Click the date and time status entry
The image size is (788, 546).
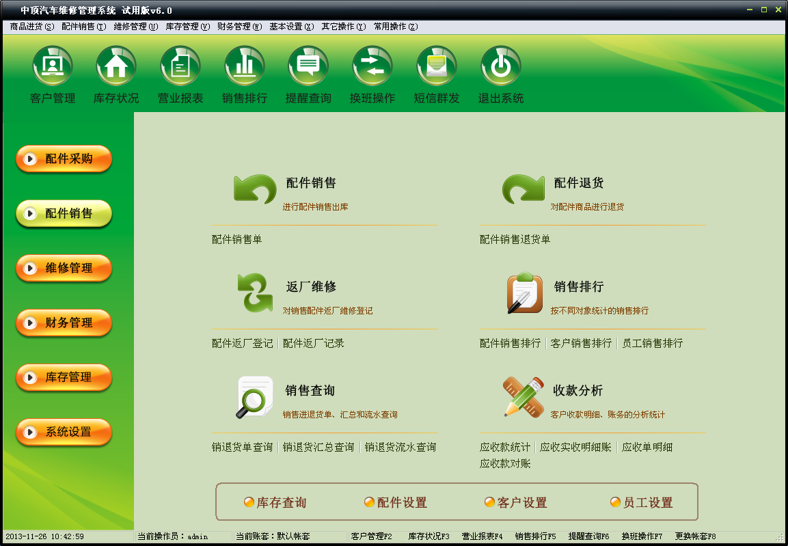[x=44, y=536]
